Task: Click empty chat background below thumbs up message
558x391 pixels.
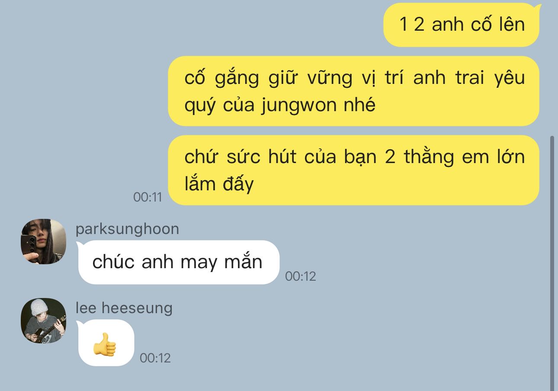Action: (277, 378)
